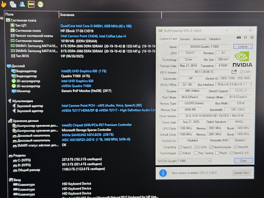Image resolution: width=264 pixels, height=198 pixels.
Task: Click the Монитор row icon
Action: [x=14, y=91]
